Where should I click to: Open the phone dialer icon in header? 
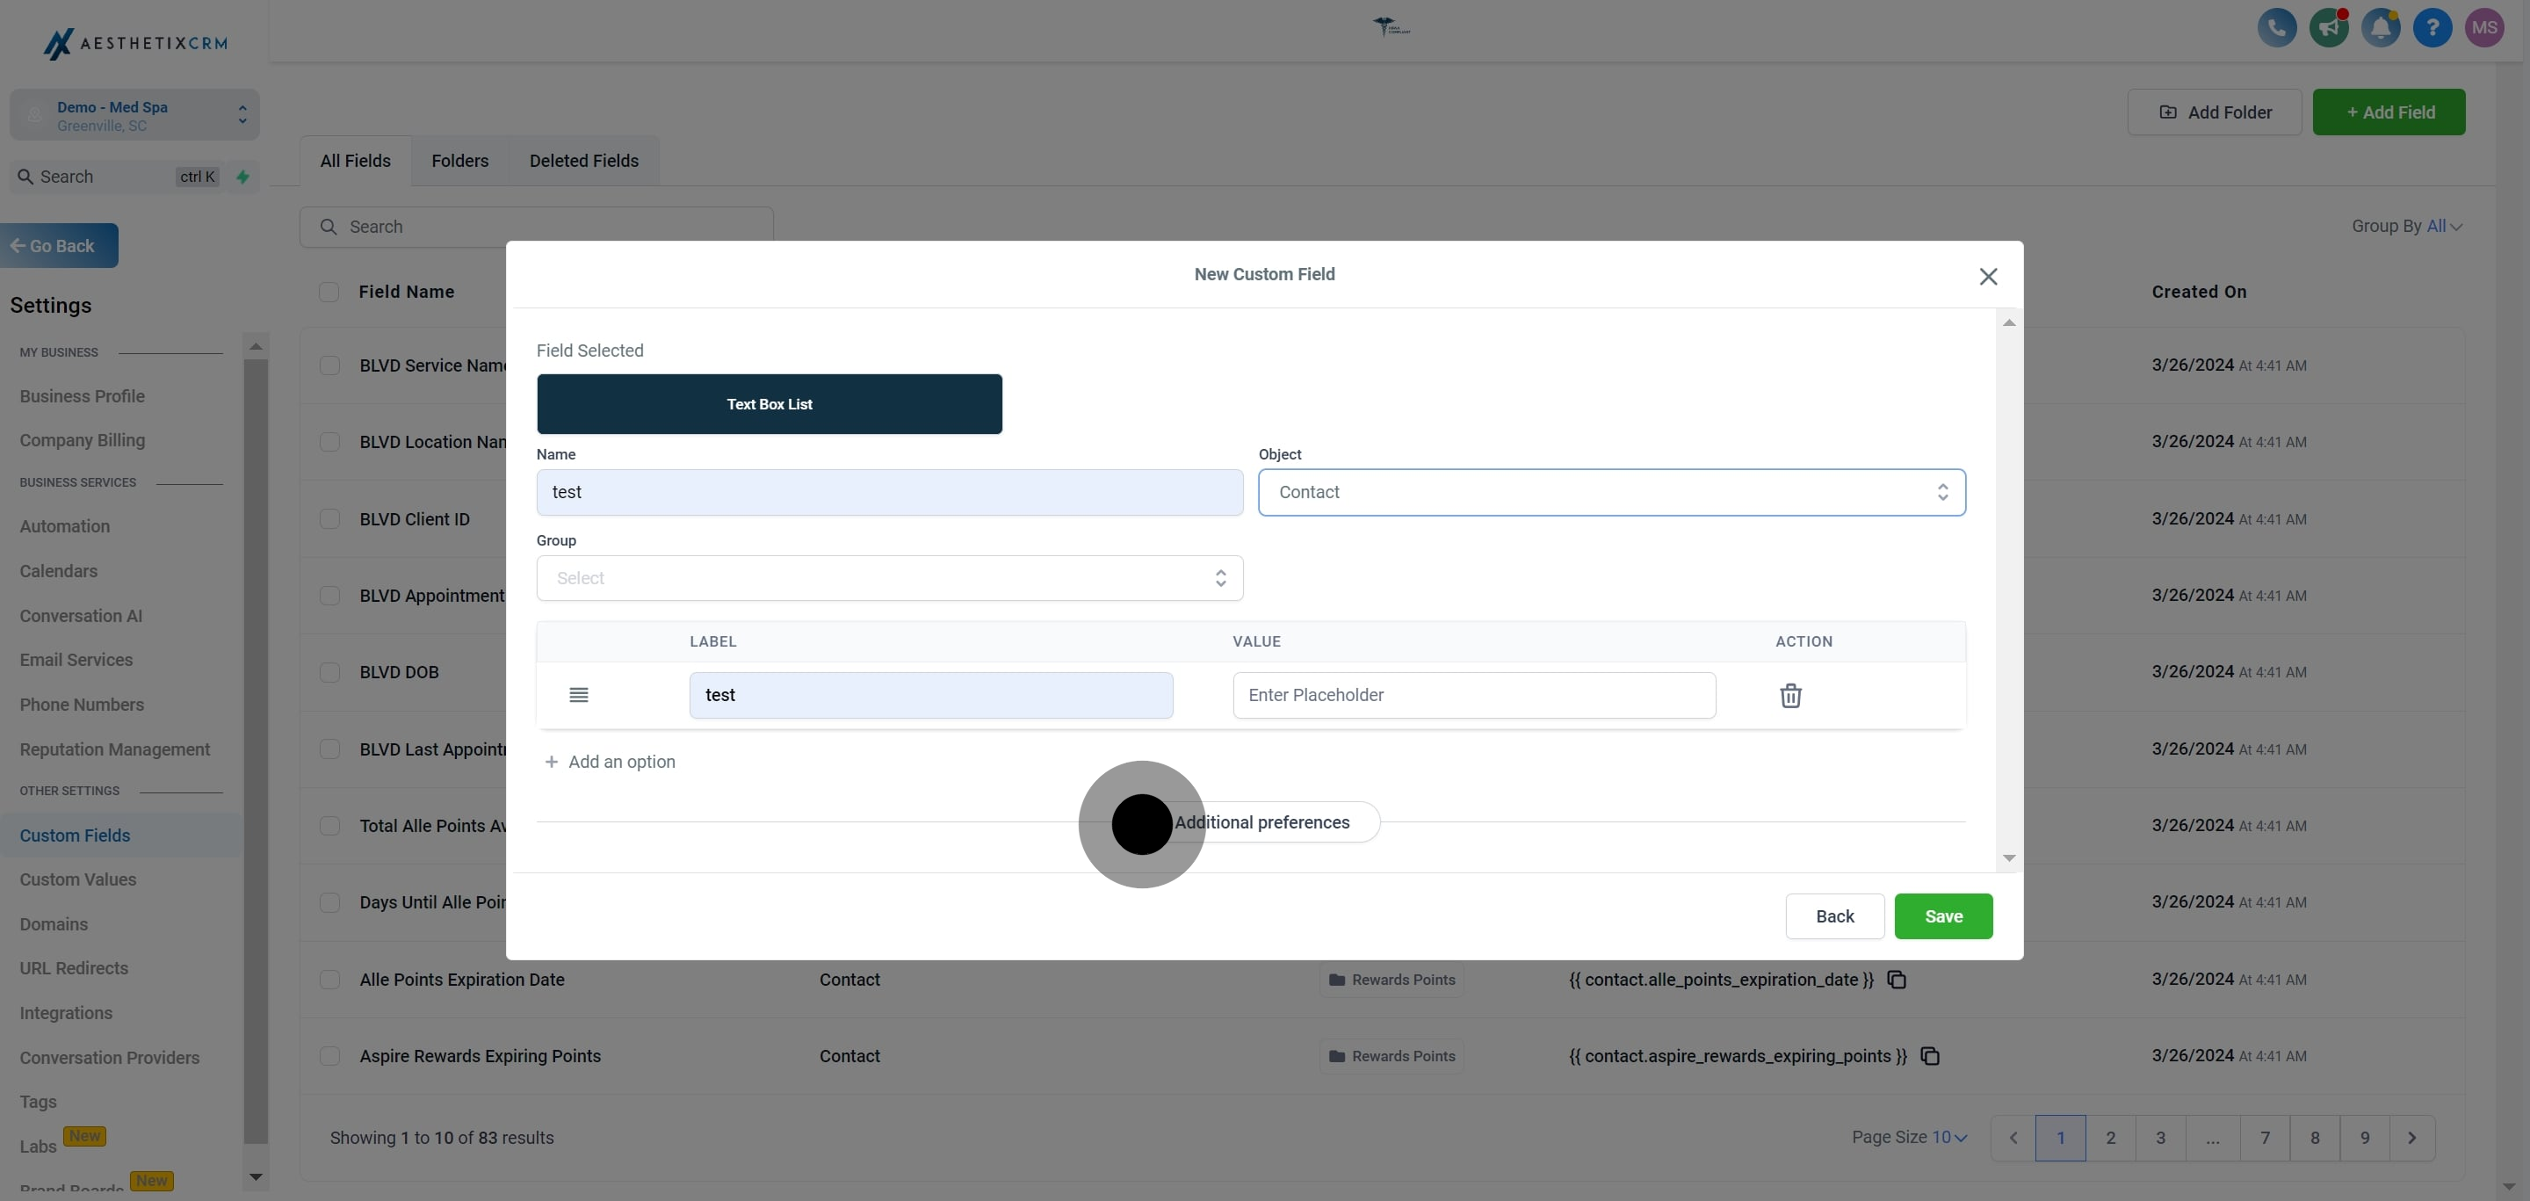click(2275, 27)
